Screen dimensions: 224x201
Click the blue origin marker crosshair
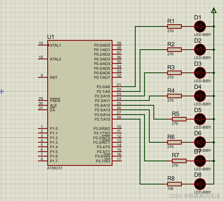tap(2, 91)
